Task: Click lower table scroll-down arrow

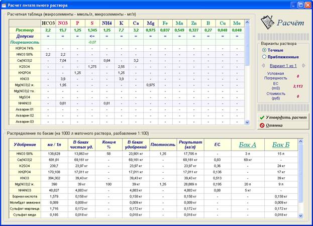Action: (300, 215)
